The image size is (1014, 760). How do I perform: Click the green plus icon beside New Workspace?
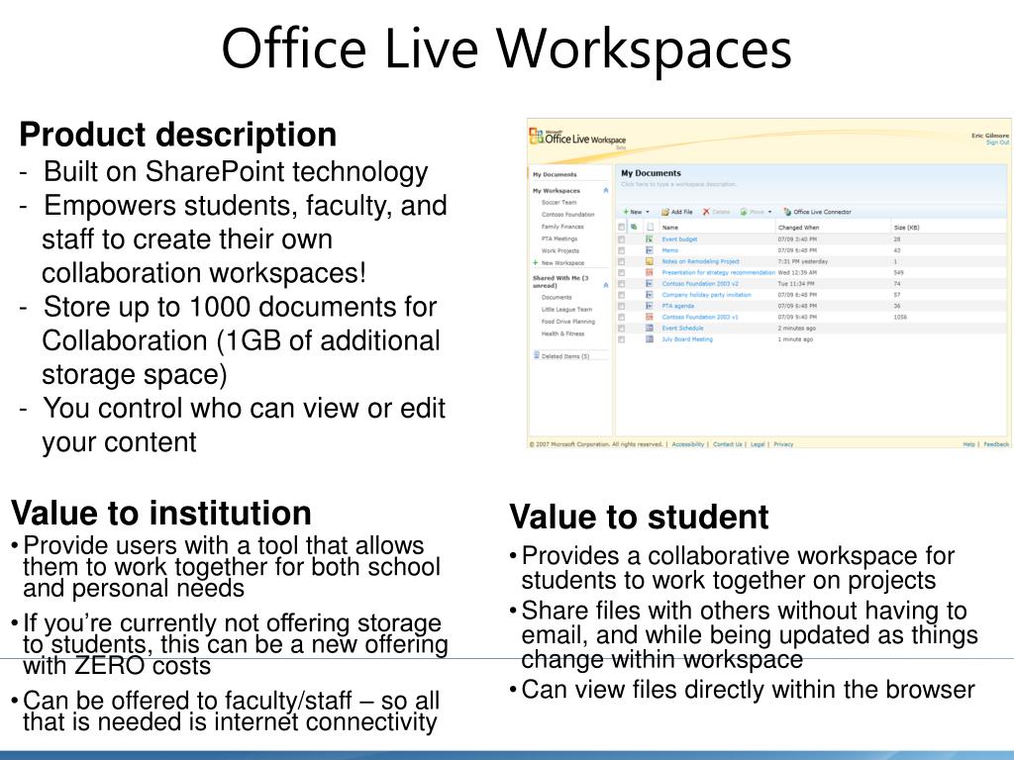click(536, 263)
